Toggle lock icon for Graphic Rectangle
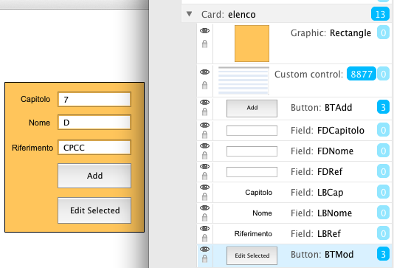The image size is (394, 268). tap(205, 44)
